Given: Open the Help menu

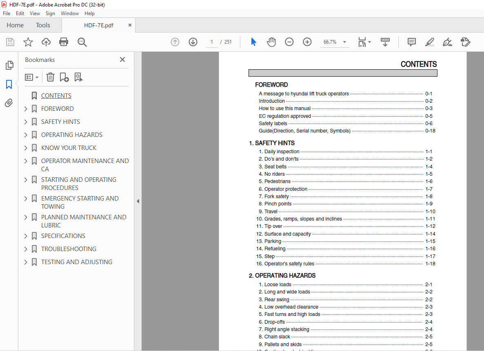Looking at the screenshot, I should [x=89, y=13].
